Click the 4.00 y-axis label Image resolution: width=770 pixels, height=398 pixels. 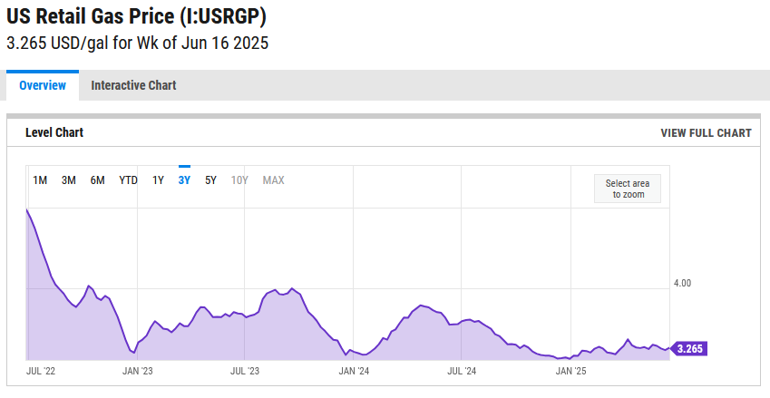pyautogui.click(x=682, y=283)
